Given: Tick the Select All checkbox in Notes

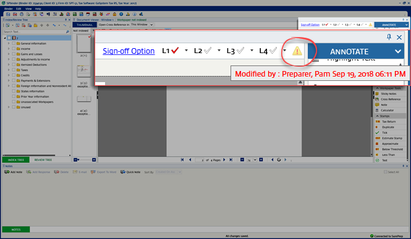Looking at the screenshot, I should click(385, 172).
